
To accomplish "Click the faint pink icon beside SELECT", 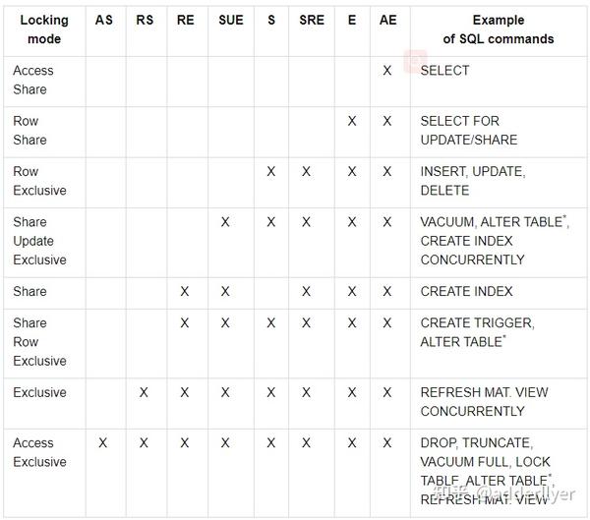I will [415, 60].
